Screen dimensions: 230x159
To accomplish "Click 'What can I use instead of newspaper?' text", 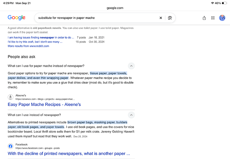I will pyautogui.click(x=34, y=115).
